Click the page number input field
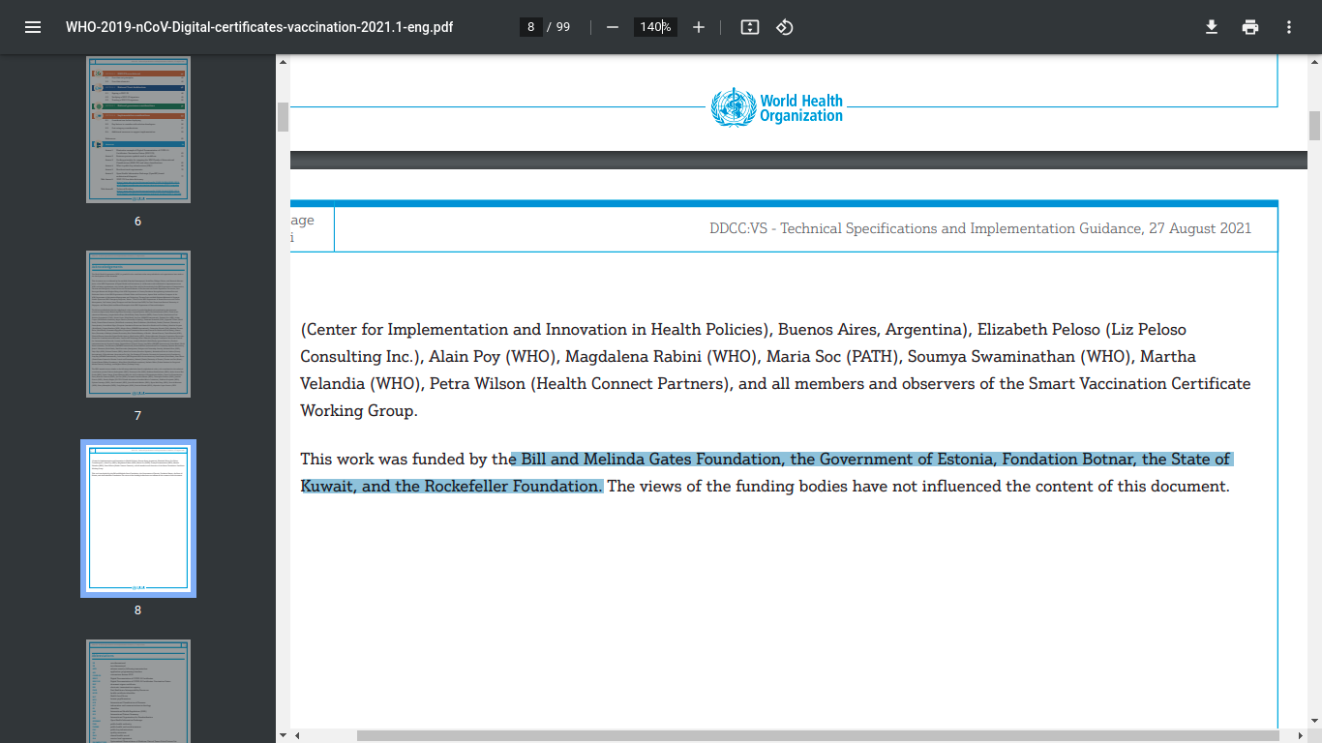1322x743 pixels. coord(530,27)
